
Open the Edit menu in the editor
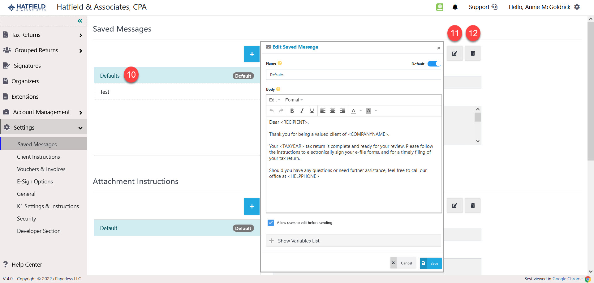[274, 100]
